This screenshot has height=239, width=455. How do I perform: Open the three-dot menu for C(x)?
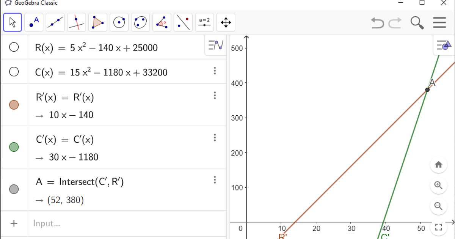click(x=215, y=71)
